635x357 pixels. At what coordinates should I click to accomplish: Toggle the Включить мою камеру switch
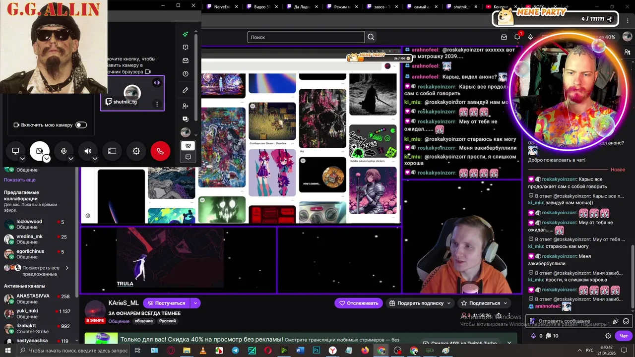pos(81,125)
